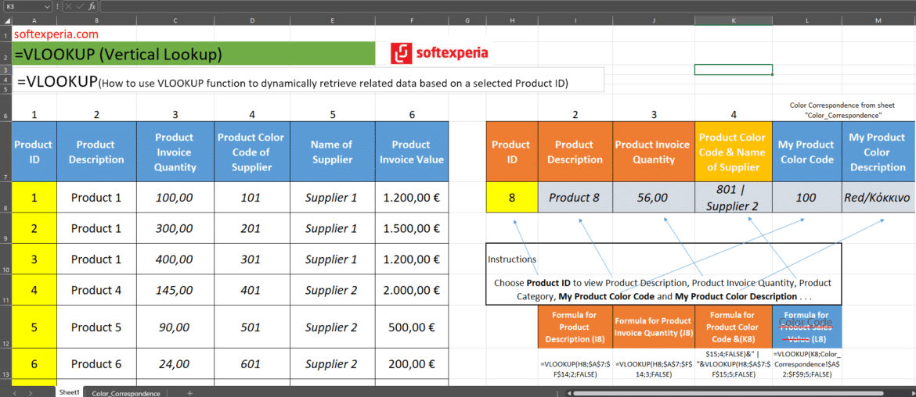916x397 pixels.
Task: Select column D header
Action: [252, 20]
